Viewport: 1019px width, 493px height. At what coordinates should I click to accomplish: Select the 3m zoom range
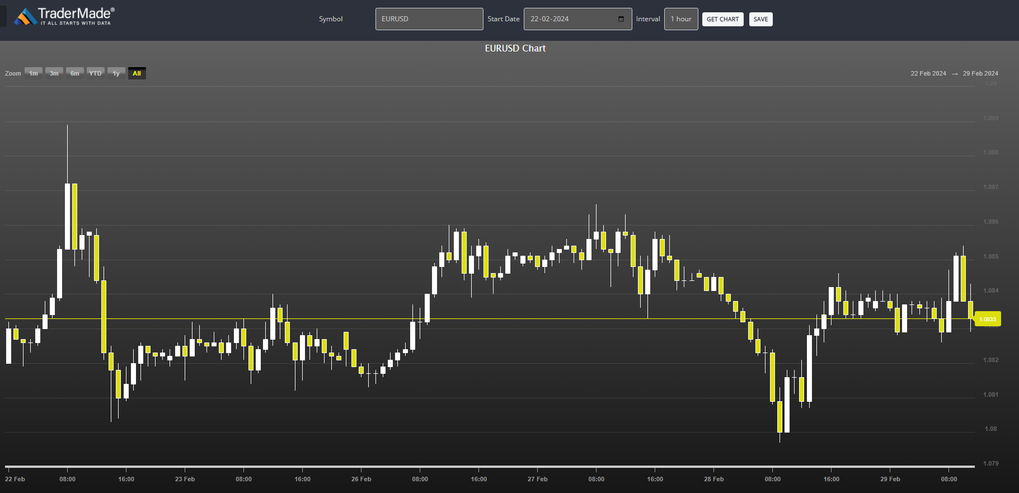tap(54, 73)
